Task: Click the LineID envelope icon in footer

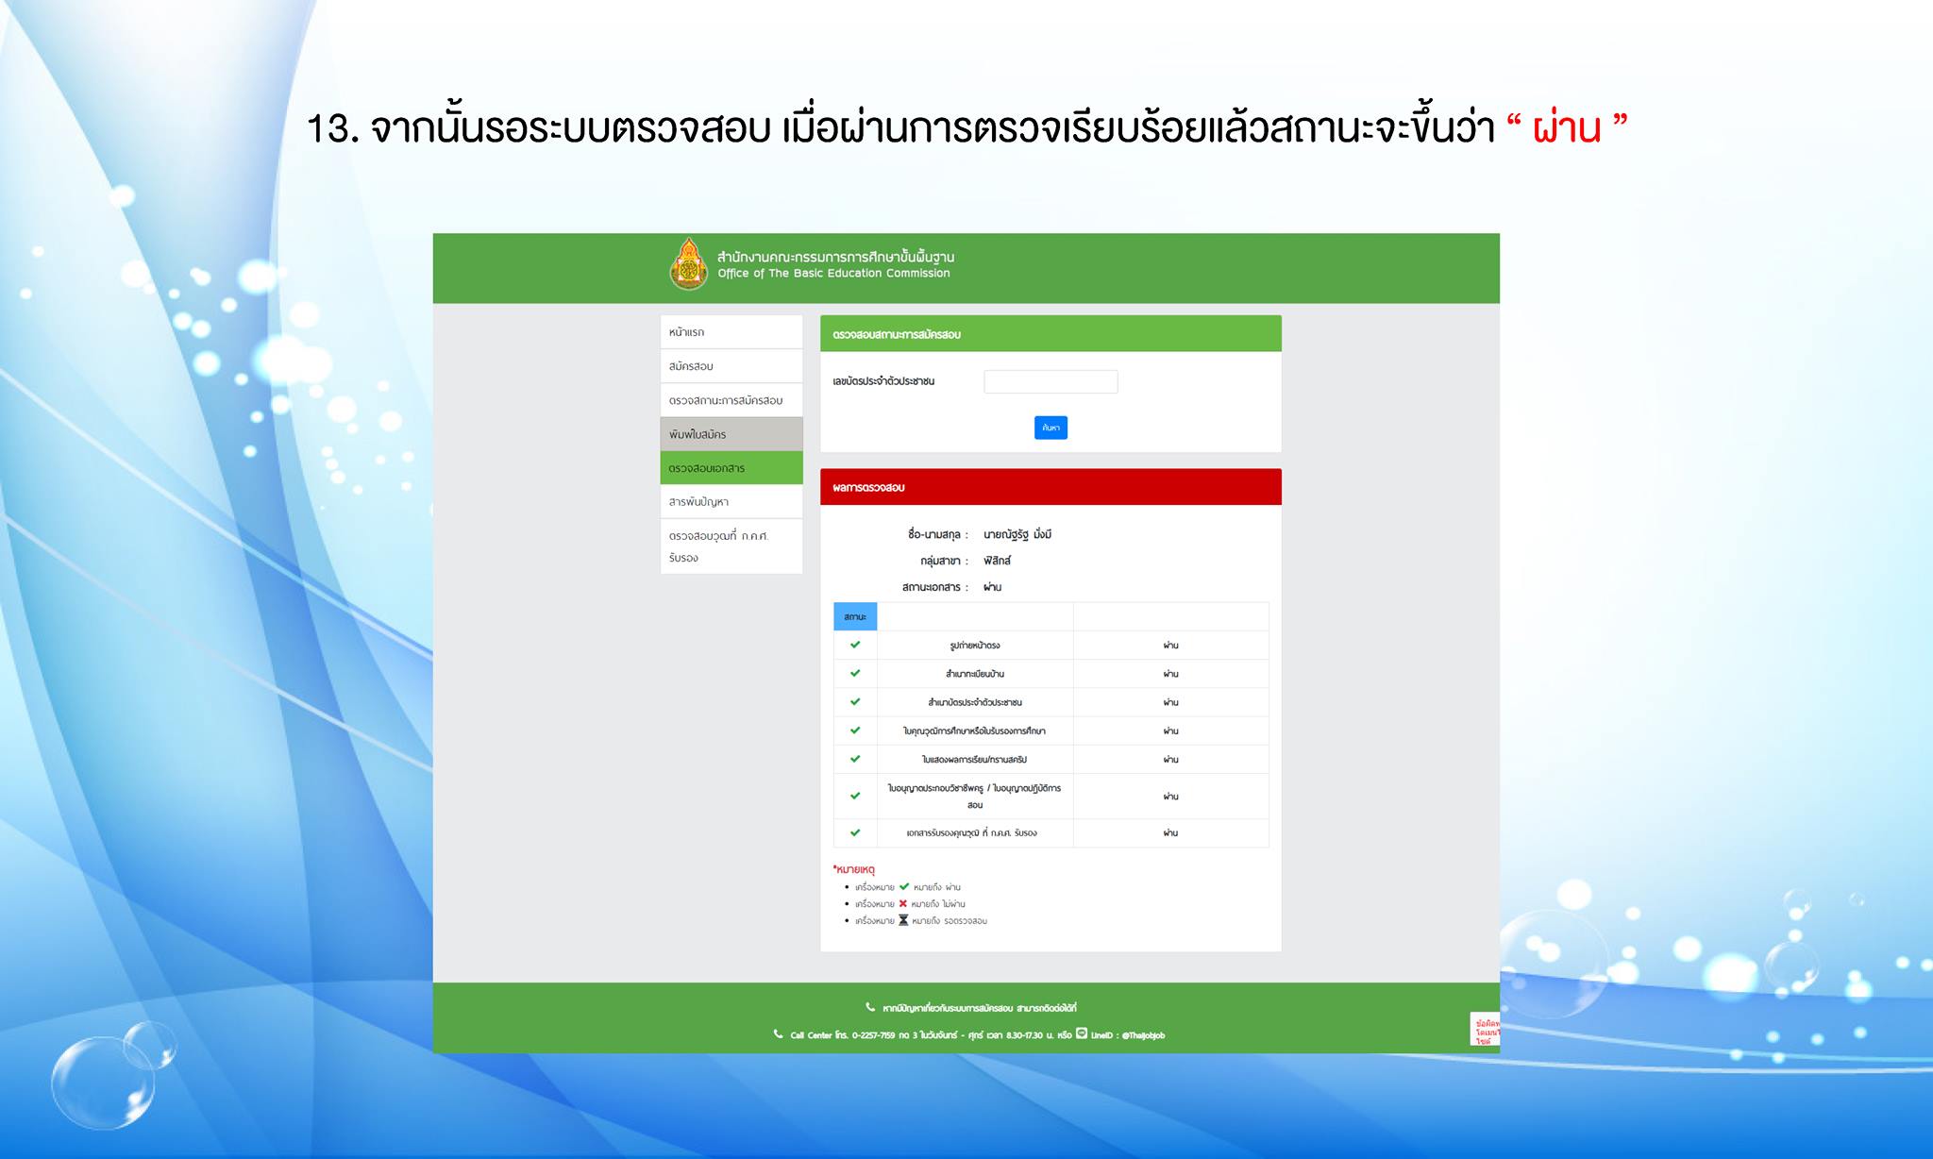Action: (1082, 1033)
